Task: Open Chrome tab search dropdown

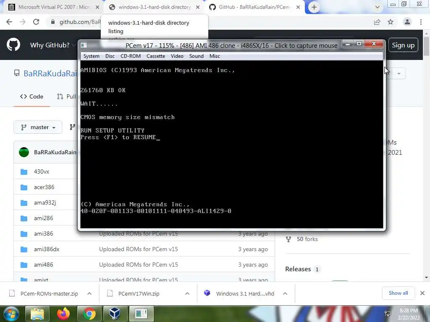Action: [x=378, y=8]
